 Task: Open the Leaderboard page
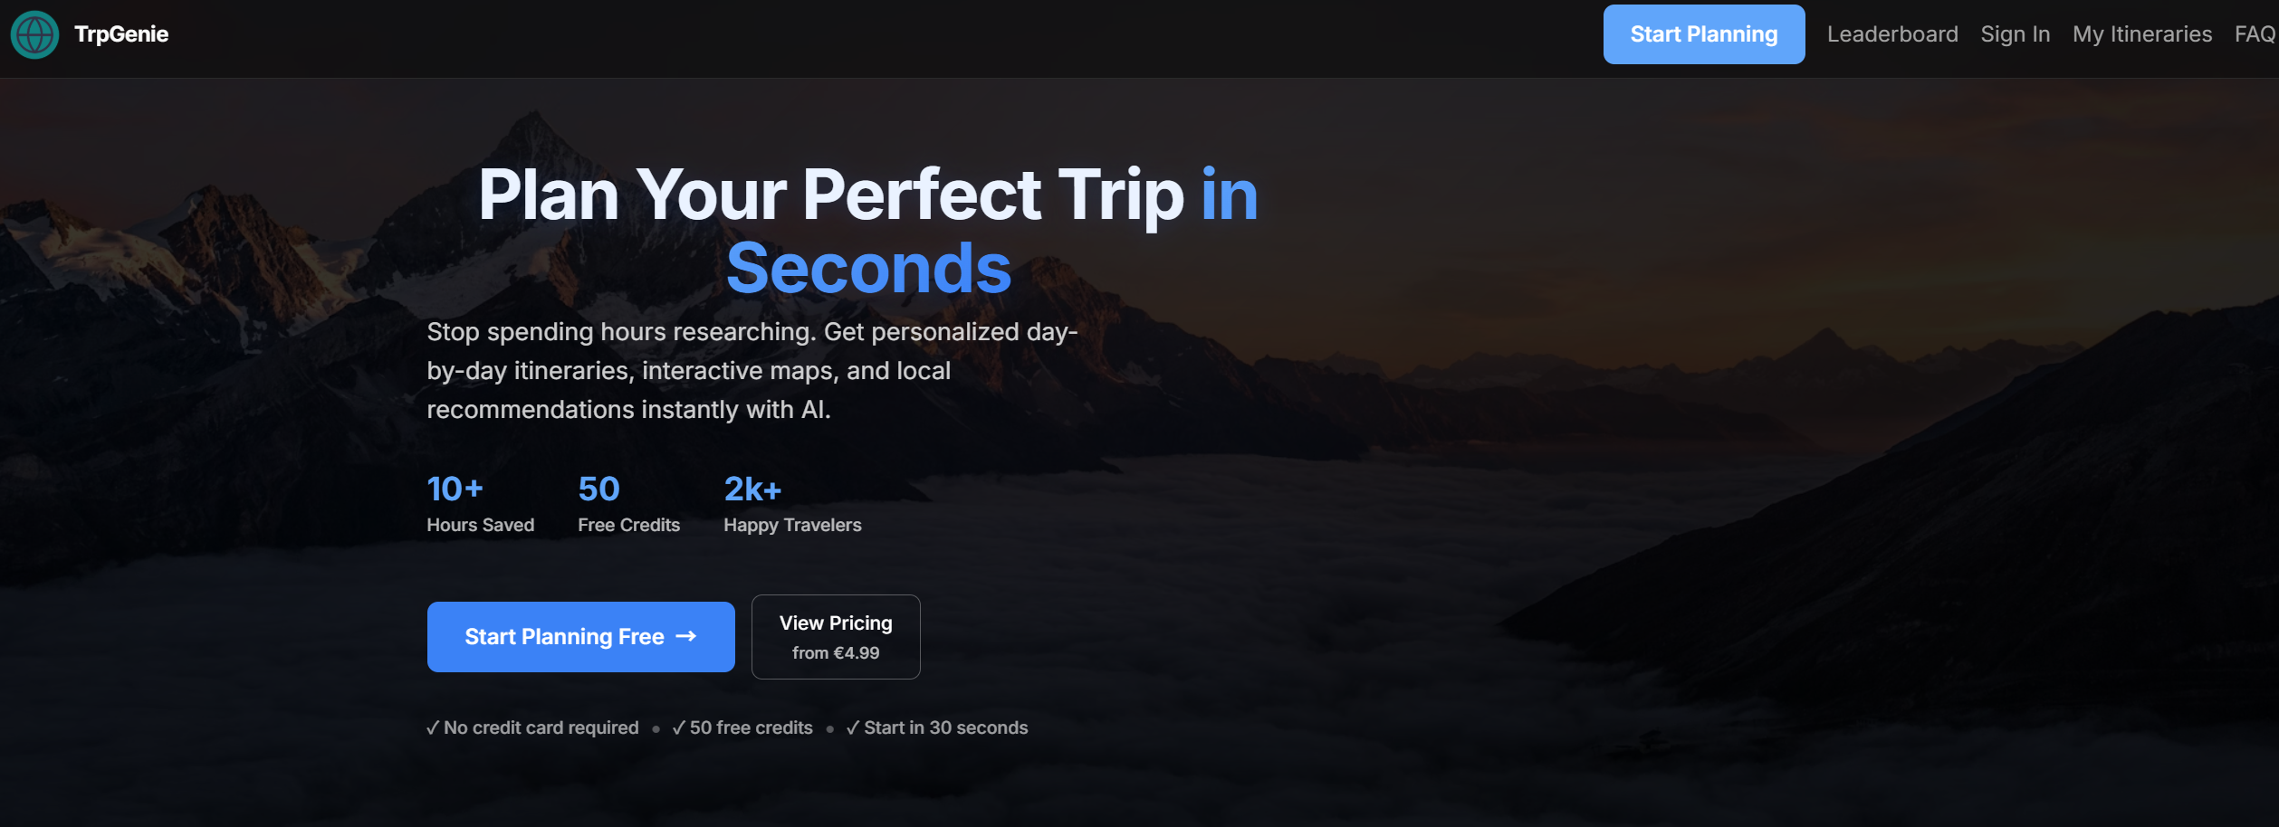point(1892,34)
